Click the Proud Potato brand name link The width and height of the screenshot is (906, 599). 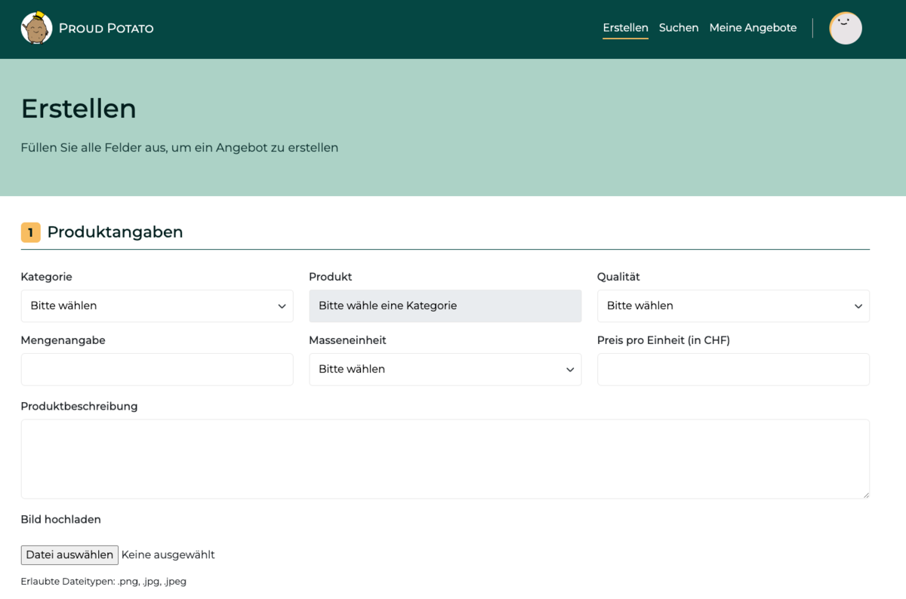point(106,29)
